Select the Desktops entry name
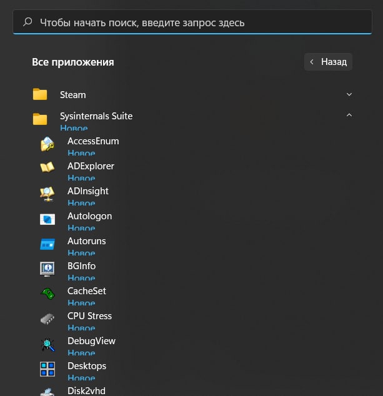 87,366
